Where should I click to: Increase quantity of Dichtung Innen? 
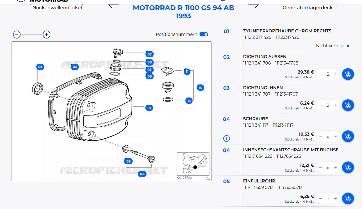coord(336,105)
